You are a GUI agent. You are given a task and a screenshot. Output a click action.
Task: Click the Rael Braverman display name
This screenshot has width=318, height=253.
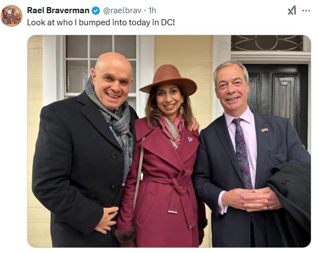click(x=58, y=10)
